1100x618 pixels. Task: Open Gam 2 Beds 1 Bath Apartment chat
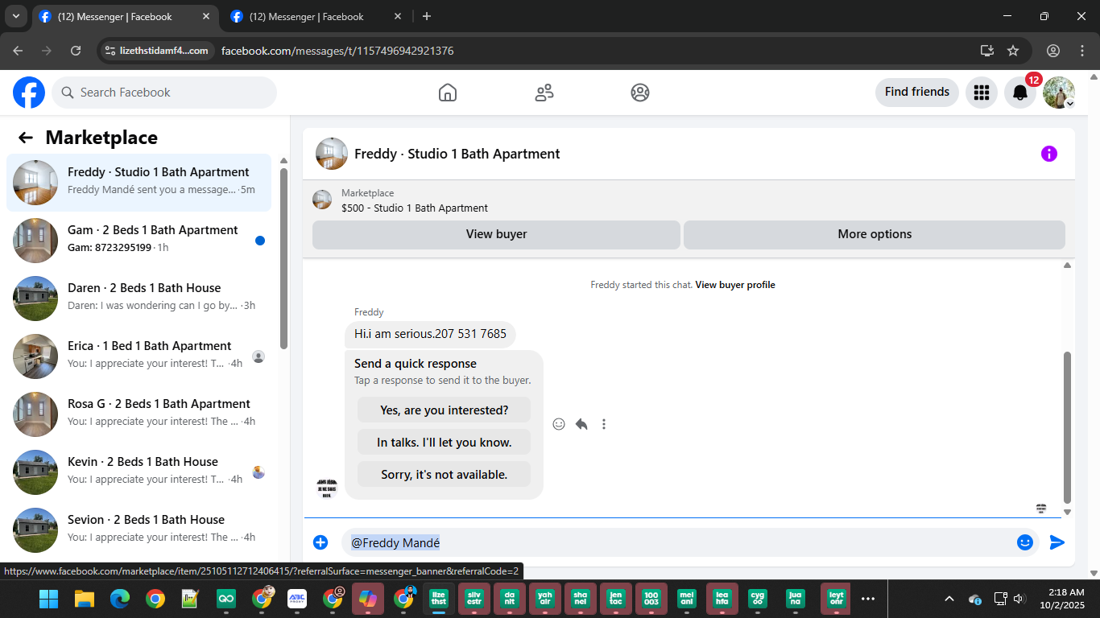pos(139,241)
